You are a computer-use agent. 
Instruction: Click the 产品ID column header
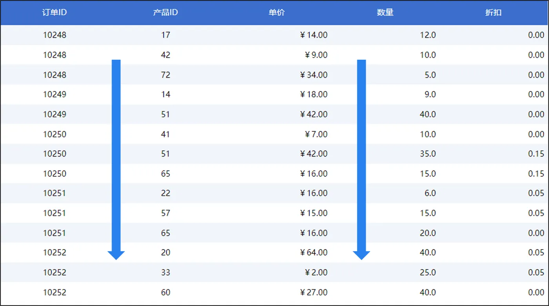pyautogui.click(x=165, y=13)
